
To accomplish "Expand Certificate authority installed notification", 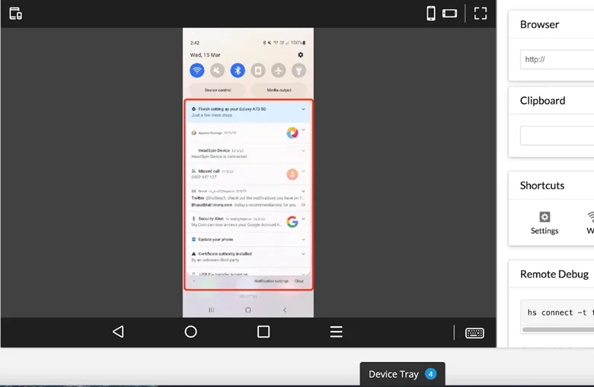I will pyautogui.click(x=303, y=254).
